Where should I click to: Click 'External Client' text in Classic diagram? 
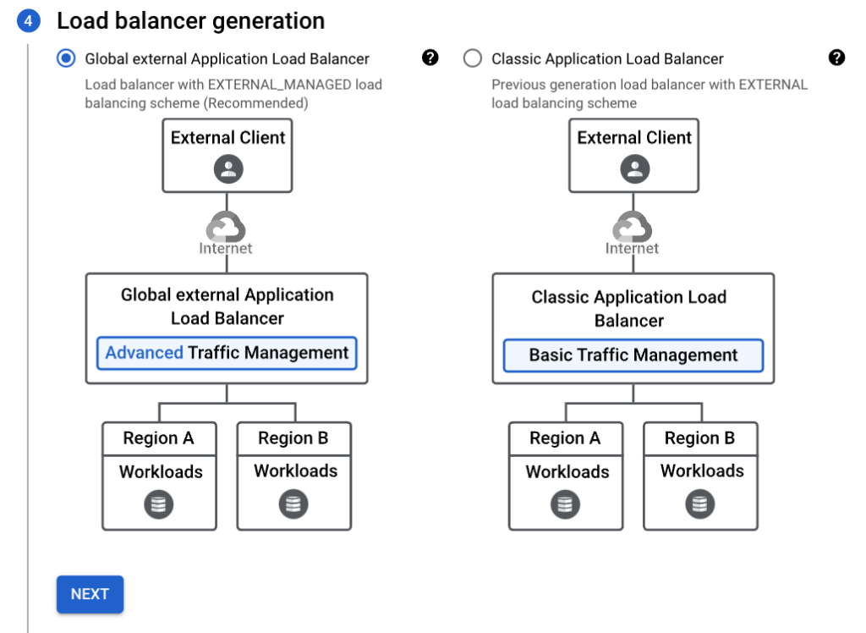coord(634,137)
